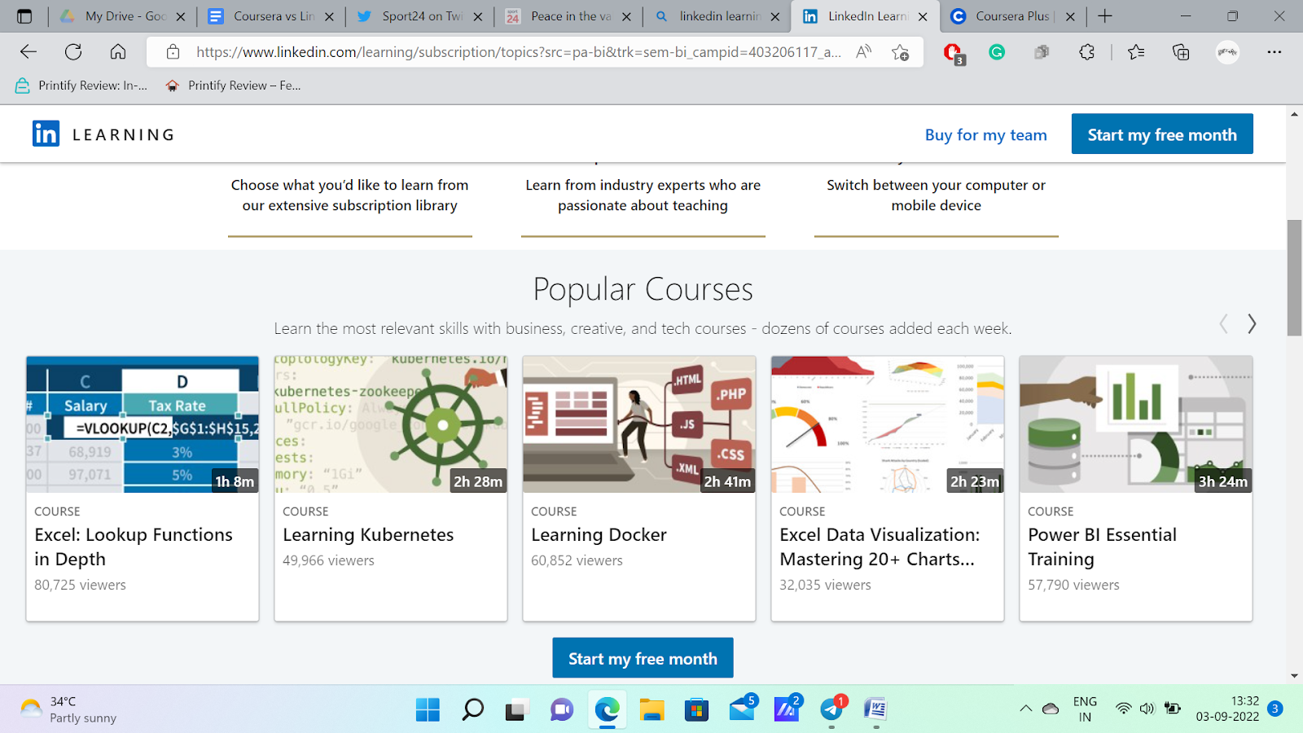Click the Kubernetes course thumbnail
The height and width of the screenshot is (733, 1303).
click(391, 424)
